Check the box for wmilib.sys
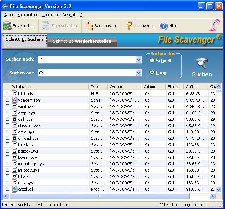 pyautogui.click(x=7, y=106)
